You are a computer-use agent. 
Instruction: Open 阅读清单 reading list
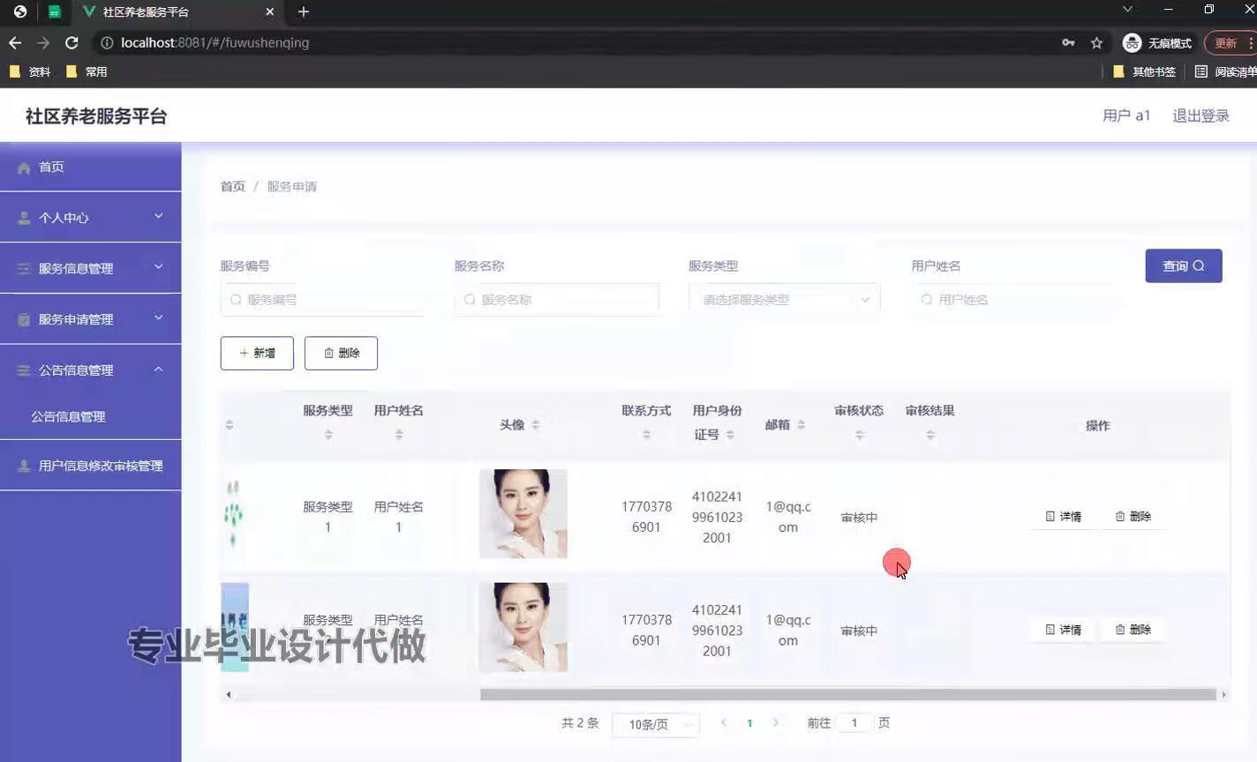click(x=1225, y=71)
